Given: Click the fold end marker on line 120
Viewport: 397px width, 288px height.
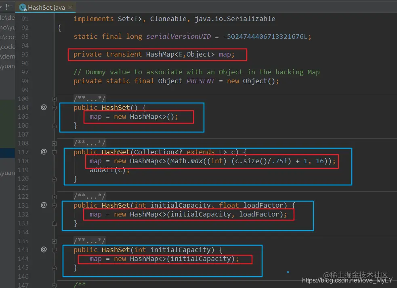Looking at the screenshot, I should click(x=54, y=179).
